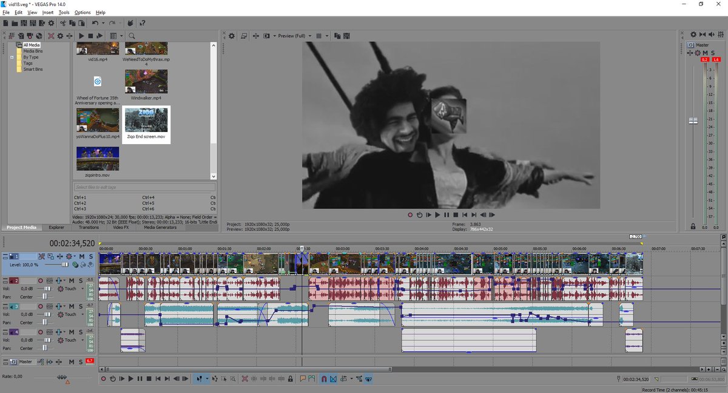Mute video track 1
This screenshot has width=728, height=393.
(82, 257)
